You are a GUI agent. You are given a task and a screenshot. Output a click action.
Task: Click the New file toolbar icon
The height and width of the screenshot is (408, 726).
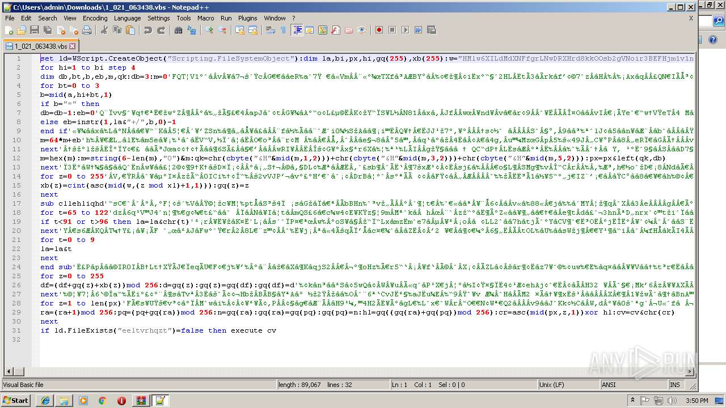pos(9,30)
